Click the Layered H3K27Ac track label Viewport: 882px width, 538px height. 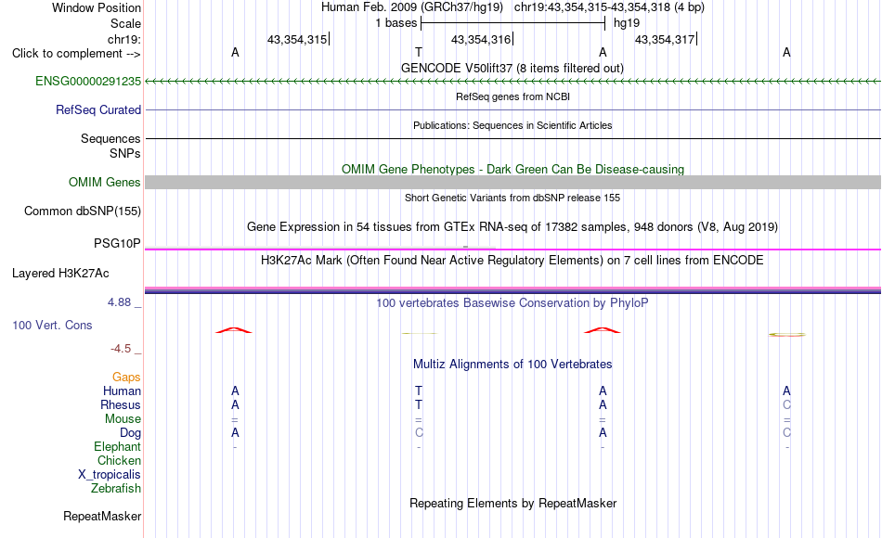60,274
